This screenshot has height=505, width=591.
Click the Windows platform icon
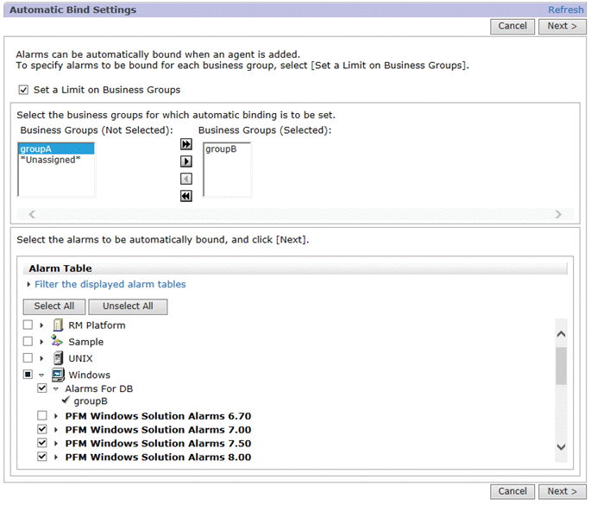coord(58,375)
